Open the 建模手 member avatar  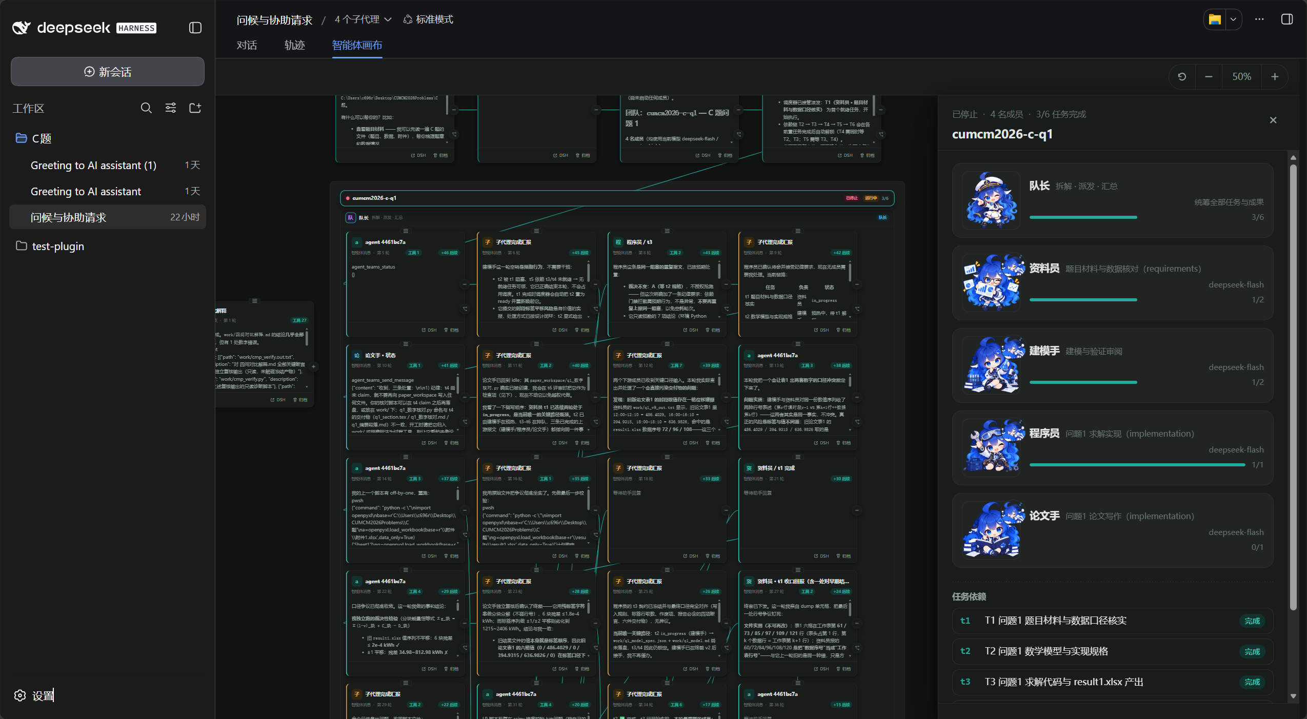[991, 365]
